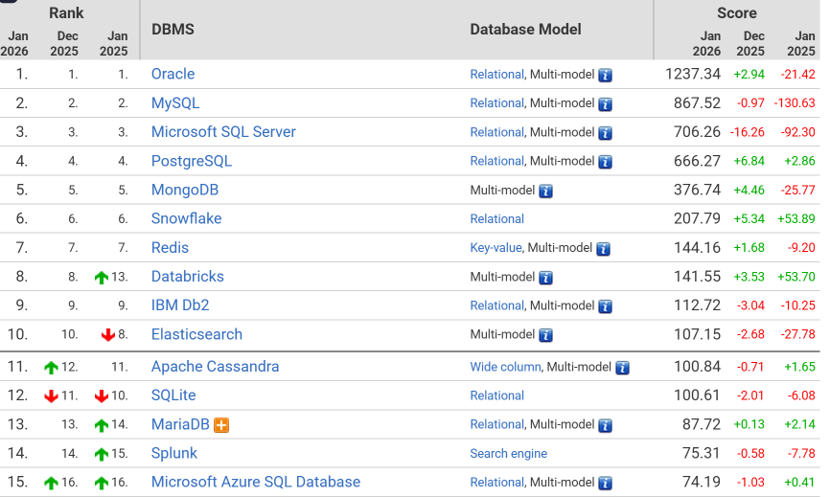Click the red down arrow in Elasticsearch row
This screenshot has height=497, width=830.
coord(108,334)
